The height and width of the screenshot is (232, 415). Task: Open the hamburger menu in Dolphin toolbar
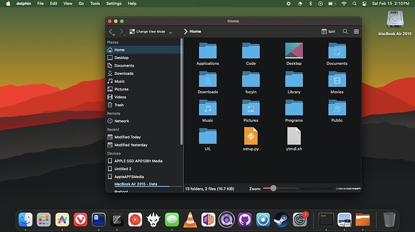356,31
